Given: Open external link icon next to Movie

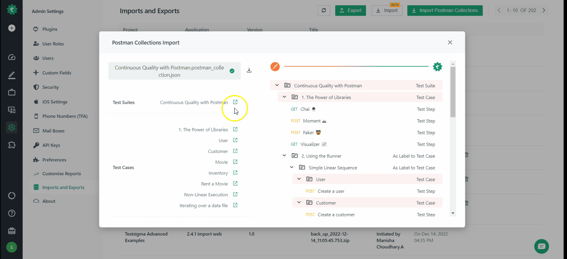Looking at the screenshot, I should (235, 162).
